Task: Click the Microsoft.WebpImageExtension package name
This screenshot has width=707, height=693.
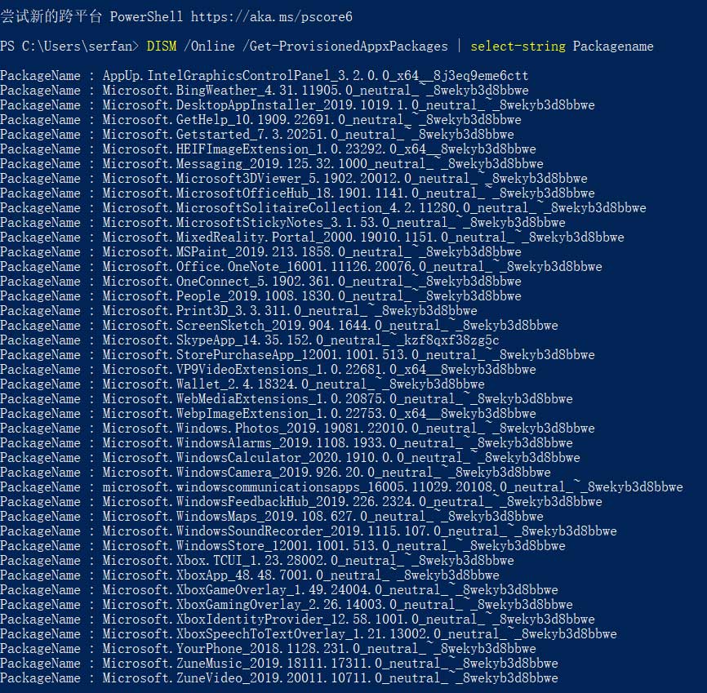Action: pyautogui.click(x=319, y=414)
